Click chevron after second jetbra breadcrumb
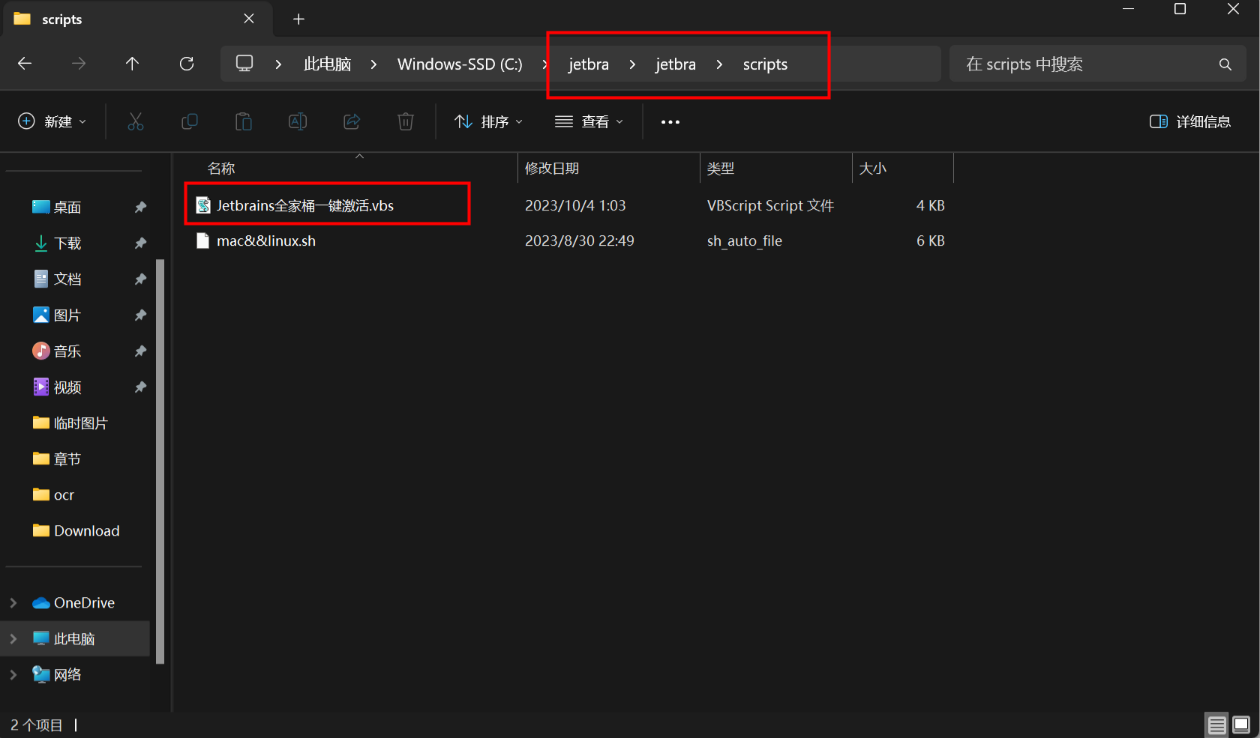Image resolution: width=1260 pixels, height=738 pixels. click(x=719, y=64)
